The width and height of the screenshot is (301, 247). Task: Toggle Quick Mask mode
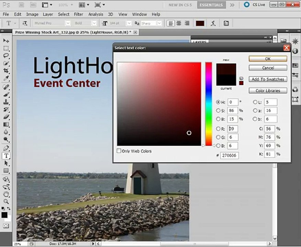[x=6, y=226]
